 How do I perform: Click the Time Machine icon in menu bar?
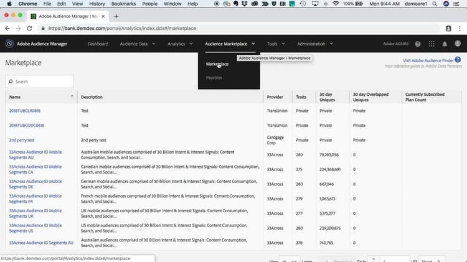tap(303, 4)
